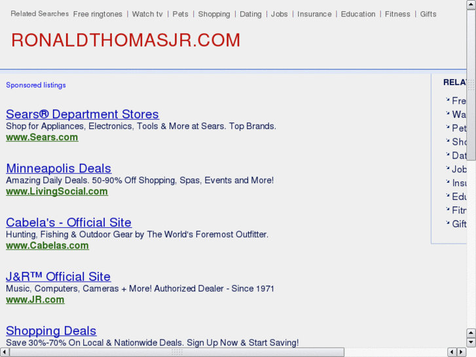Click arrow bullet beside sidebar Job item
The width and height of the screenshot is (476, 357).
click(447, 168)
